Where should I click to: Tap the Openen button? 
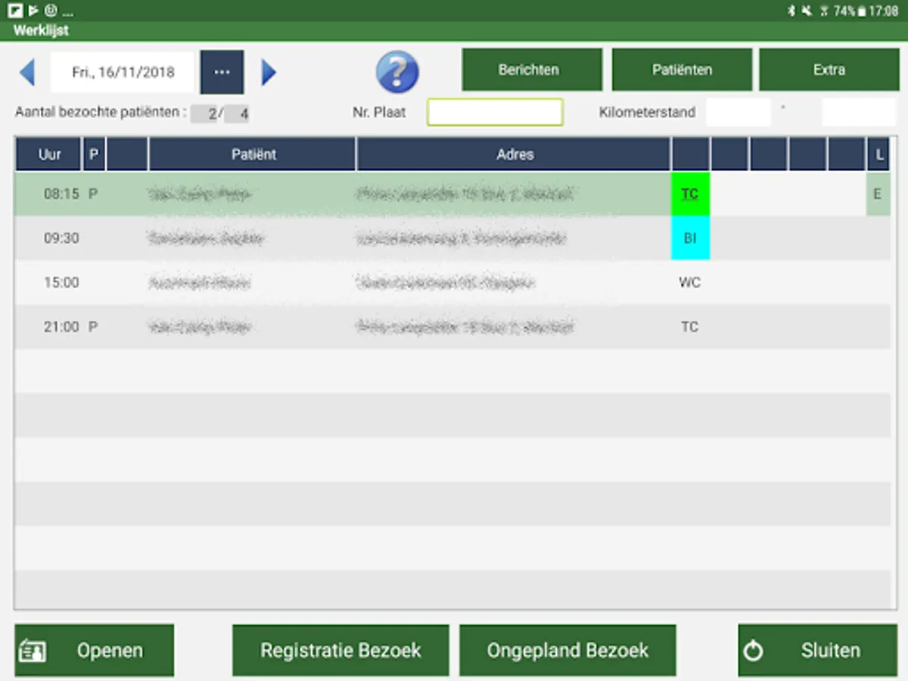tap(95, 650)
